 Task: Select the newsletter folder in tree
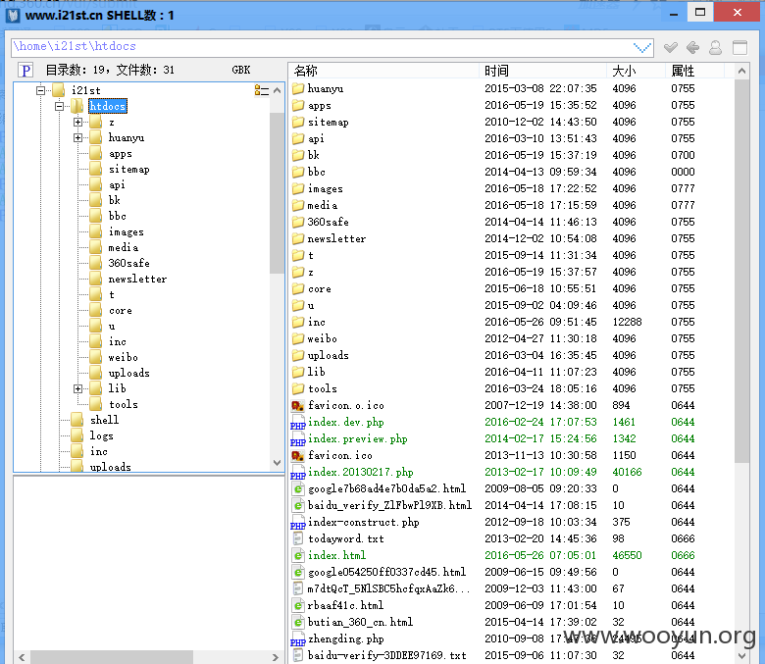137,280
